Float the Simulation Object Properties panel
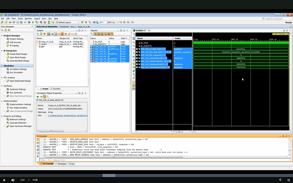Image resolution: width=293 pixels, height=183 pixels. click(82, 93)
